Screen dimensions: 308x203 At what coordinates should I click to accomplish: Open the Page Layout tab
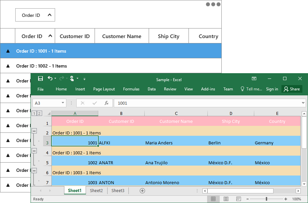[x=104, y=89]
